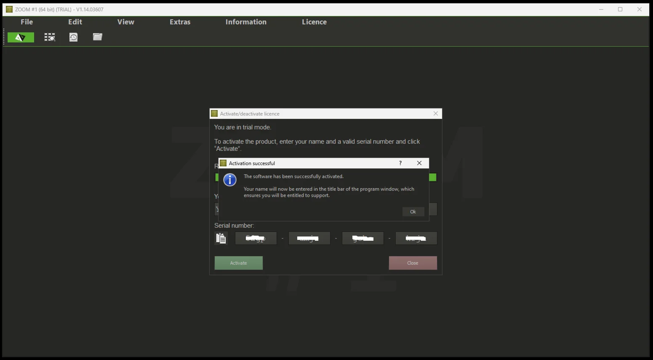Open the history clock toolbar icon
This screenshot has height=360, width=653.
pos(73,37)
